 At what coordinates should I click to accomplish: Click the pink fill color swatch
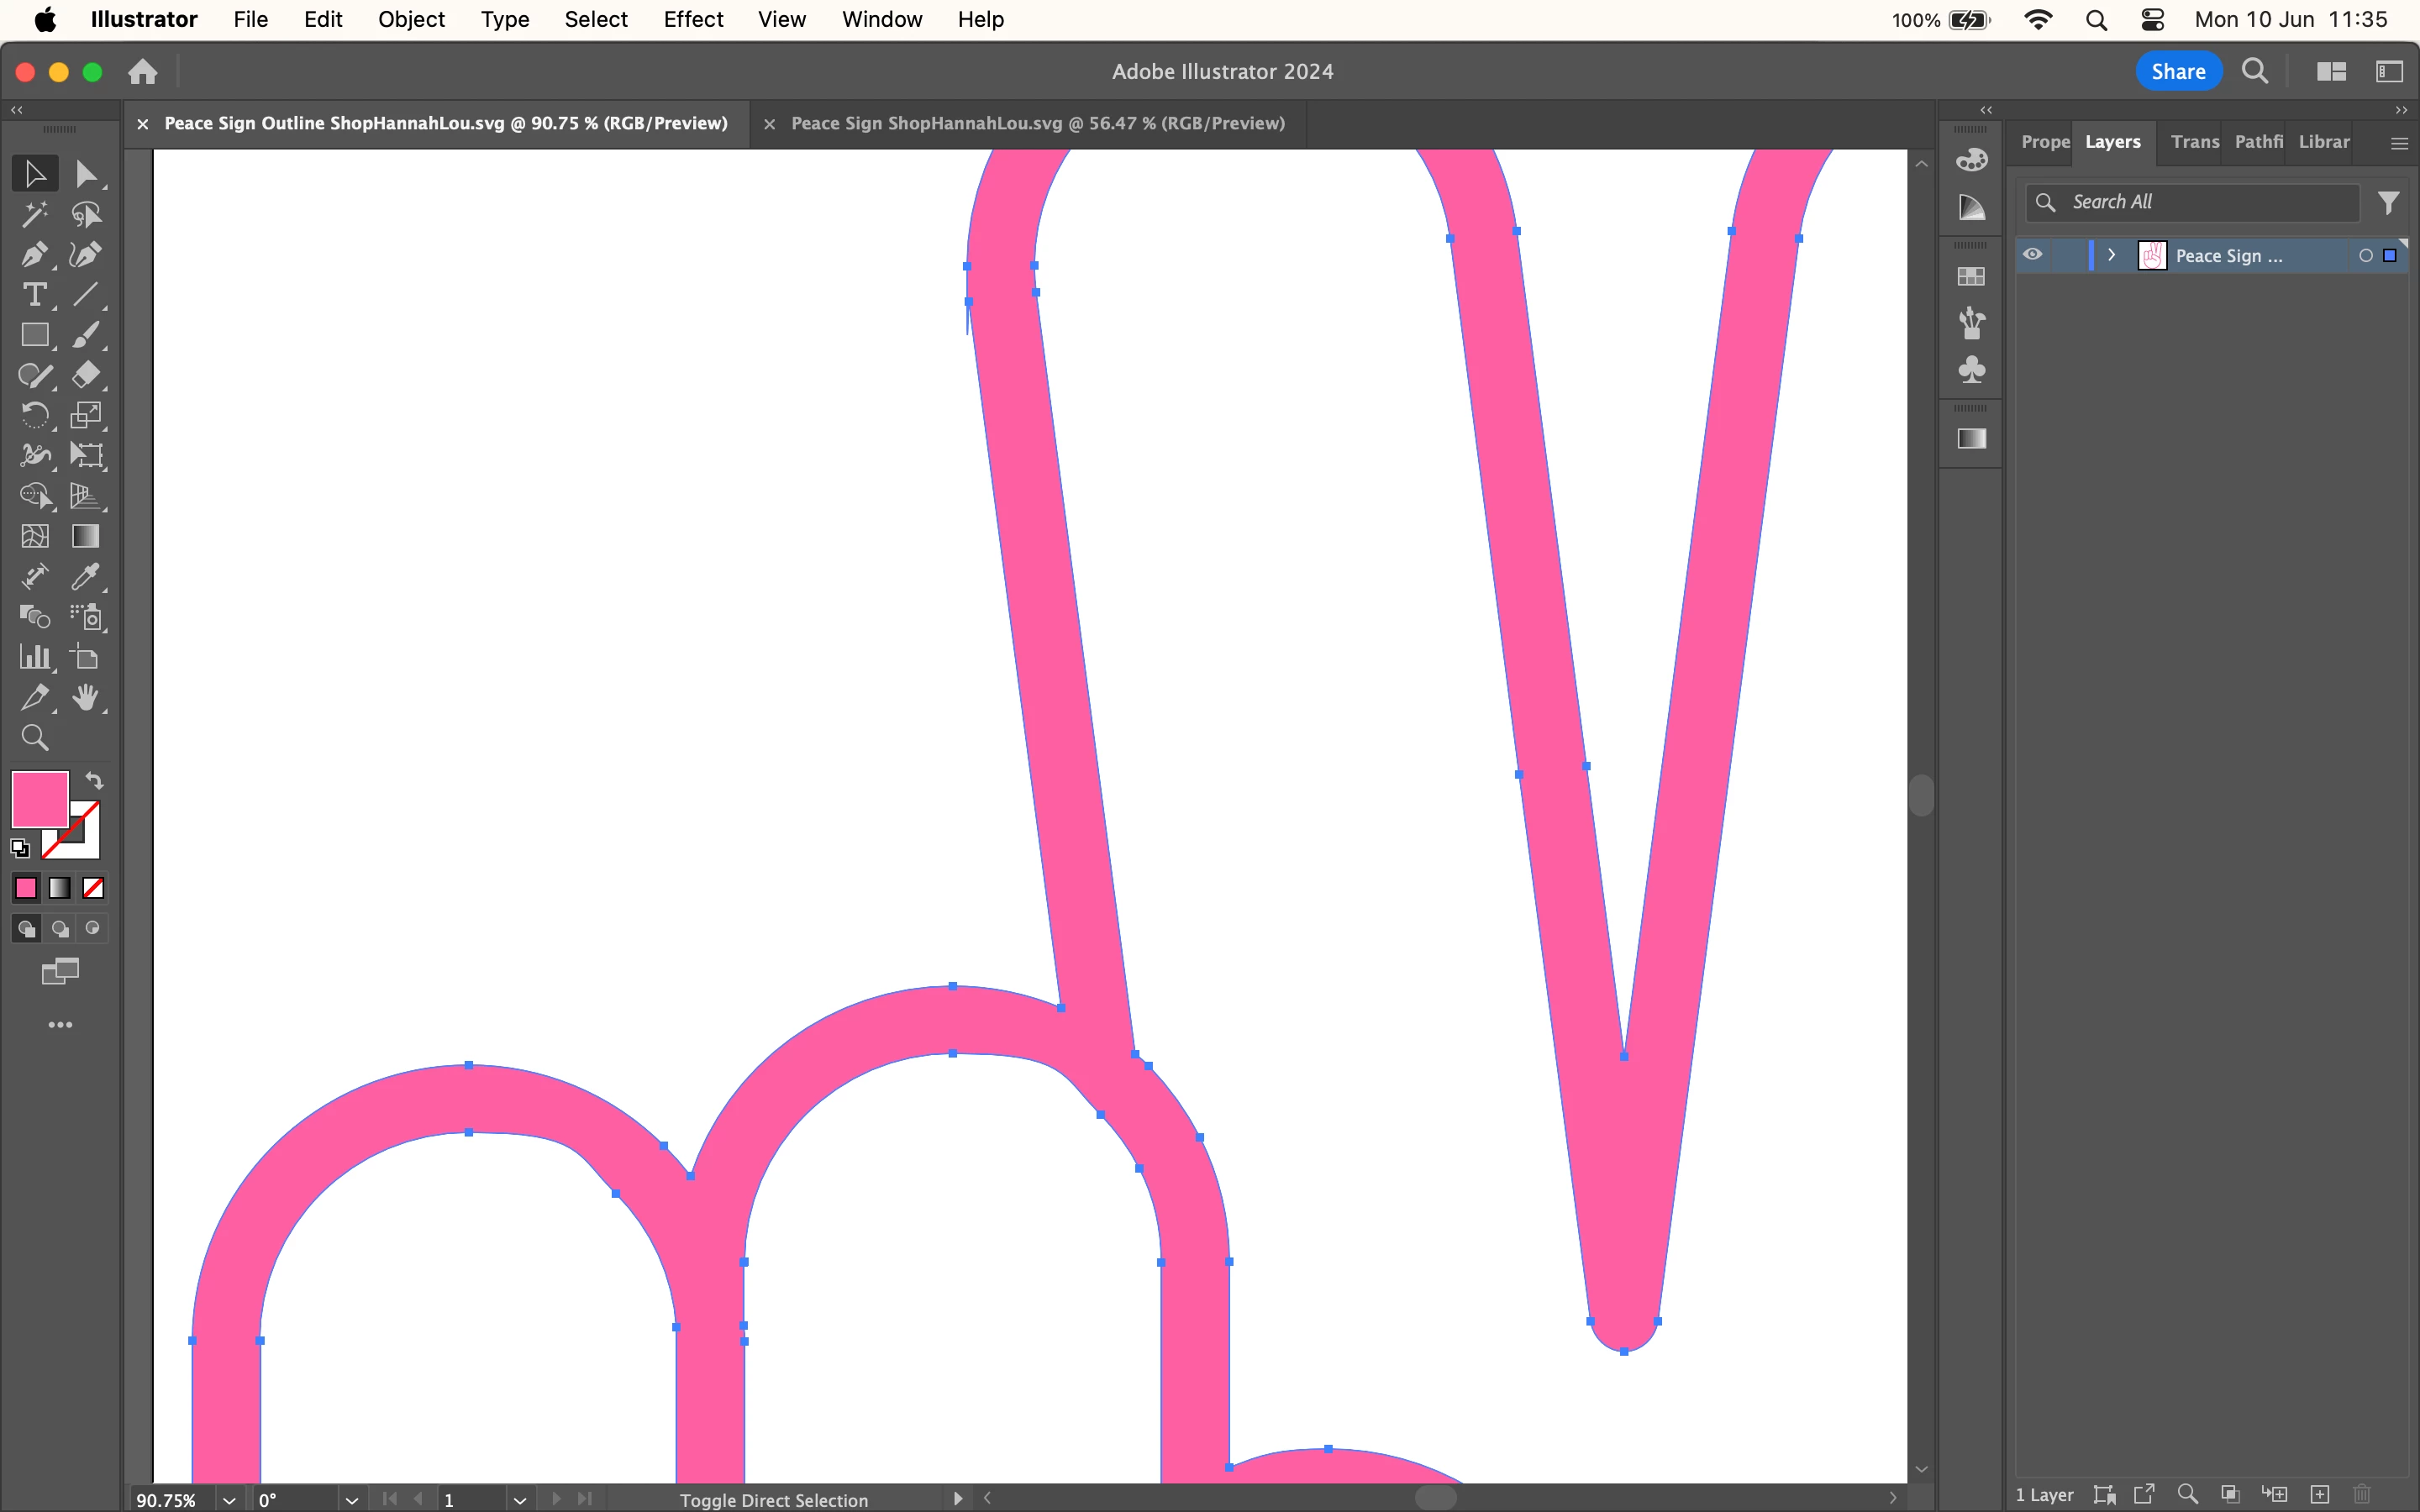coord(39,799)
